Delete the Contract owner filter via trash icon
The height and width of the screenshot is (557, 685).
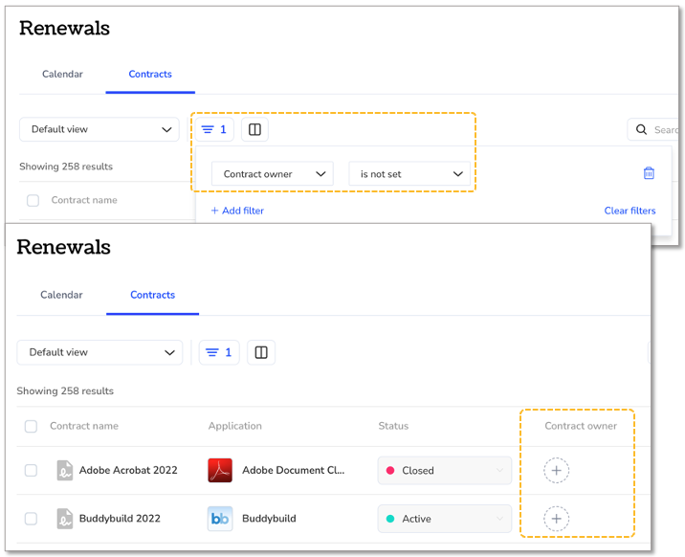click(649, 173)
